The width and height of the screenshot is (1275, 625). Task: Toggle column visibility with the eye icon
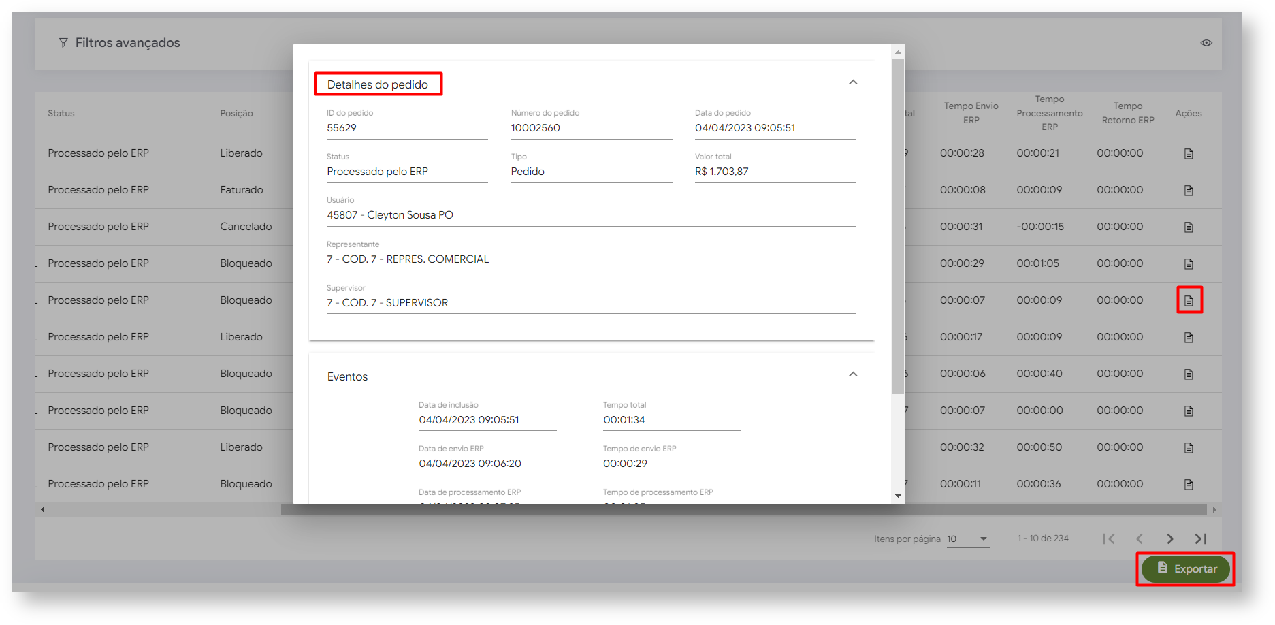(1206, 43)
